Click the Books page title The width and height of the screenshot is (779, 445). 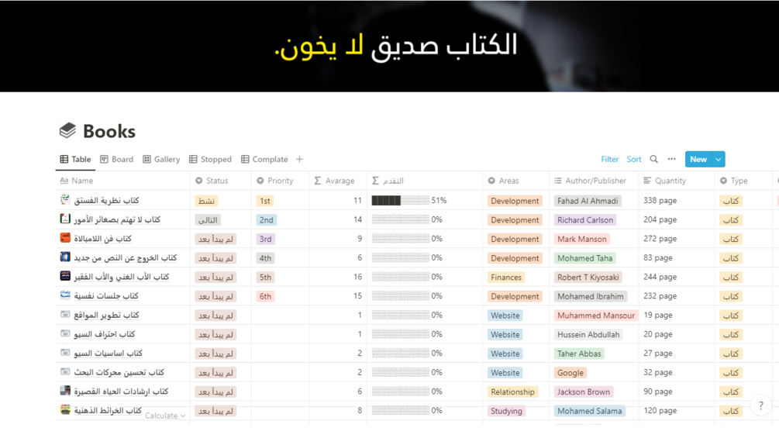[109, 131]
